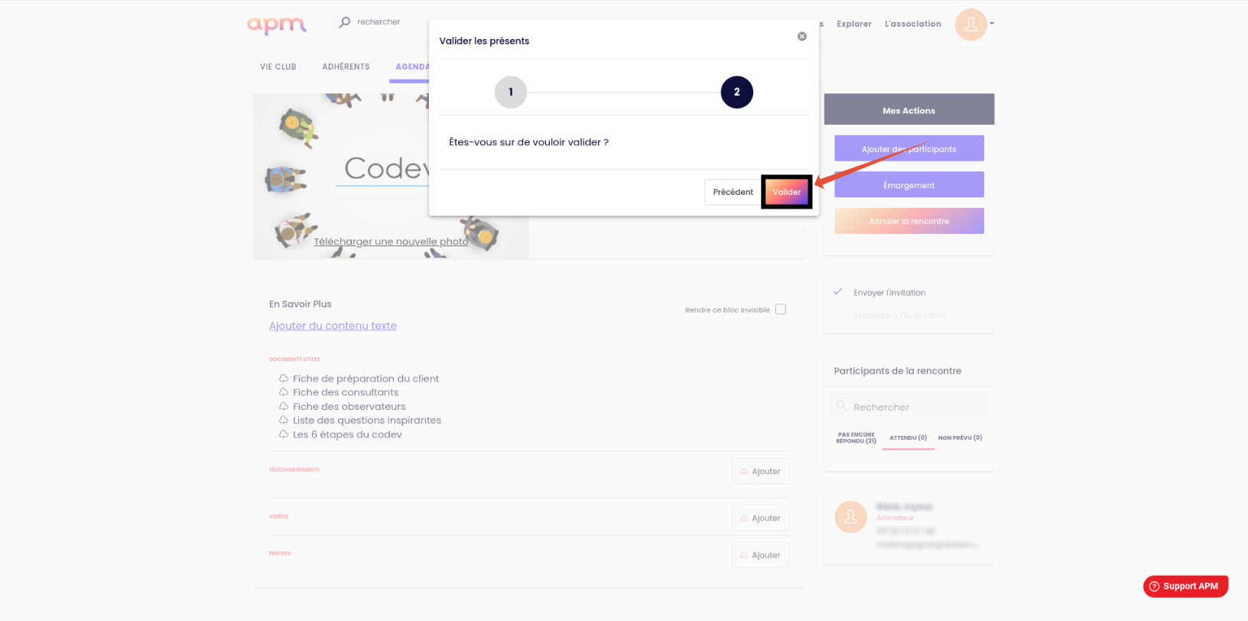This screenshot has height=621, width=1248.
Task: Click Ajouter des participants button
Action: click(x=909, y=148)
